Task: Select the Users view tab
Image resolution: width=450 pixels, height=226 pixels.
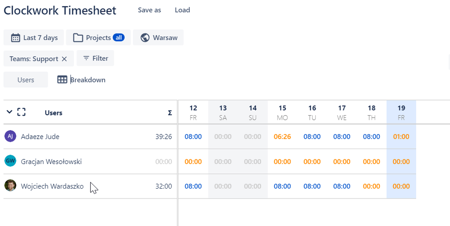Action: (x=26, y=80)
